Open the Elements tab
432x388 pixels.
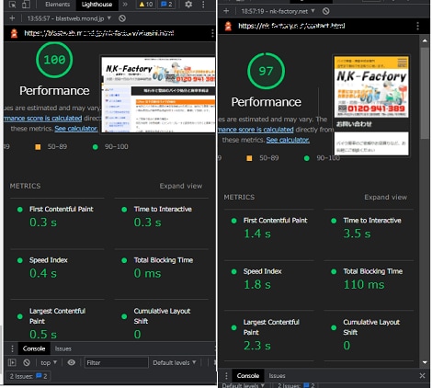pos(57,5)
